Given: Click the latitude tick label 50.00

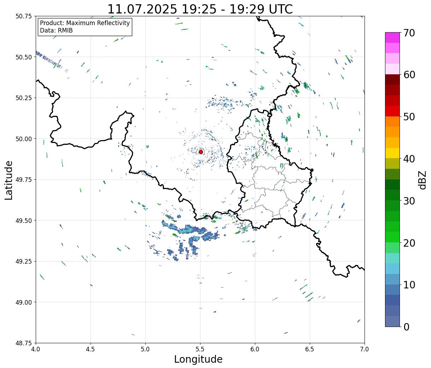Looking at the screenshot, I should (24, 139).
